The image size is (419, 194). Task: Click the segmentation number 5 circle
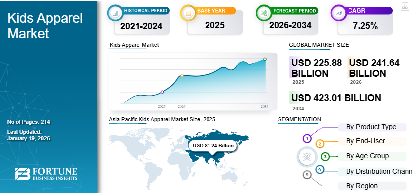click(x=307, y=175)
